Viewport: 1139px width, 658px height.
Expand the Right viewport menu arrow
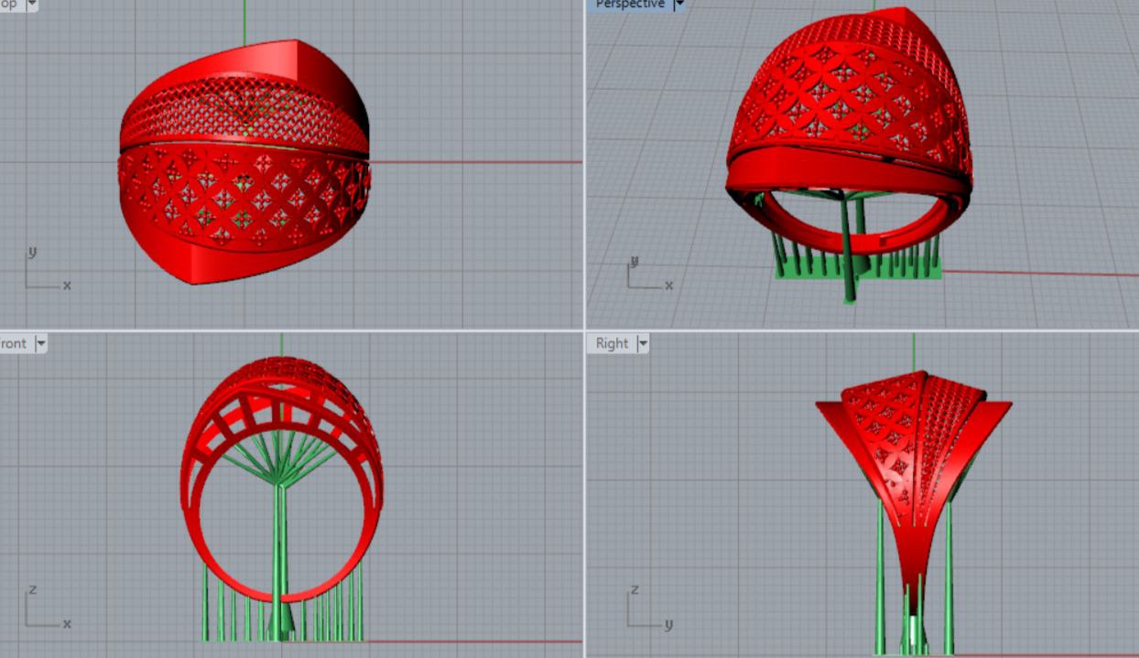643,344
